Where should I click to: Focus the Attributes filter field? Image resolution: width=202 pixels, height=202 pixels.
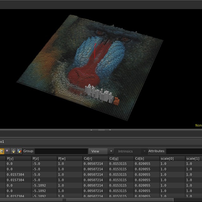[x=184, y=151]
